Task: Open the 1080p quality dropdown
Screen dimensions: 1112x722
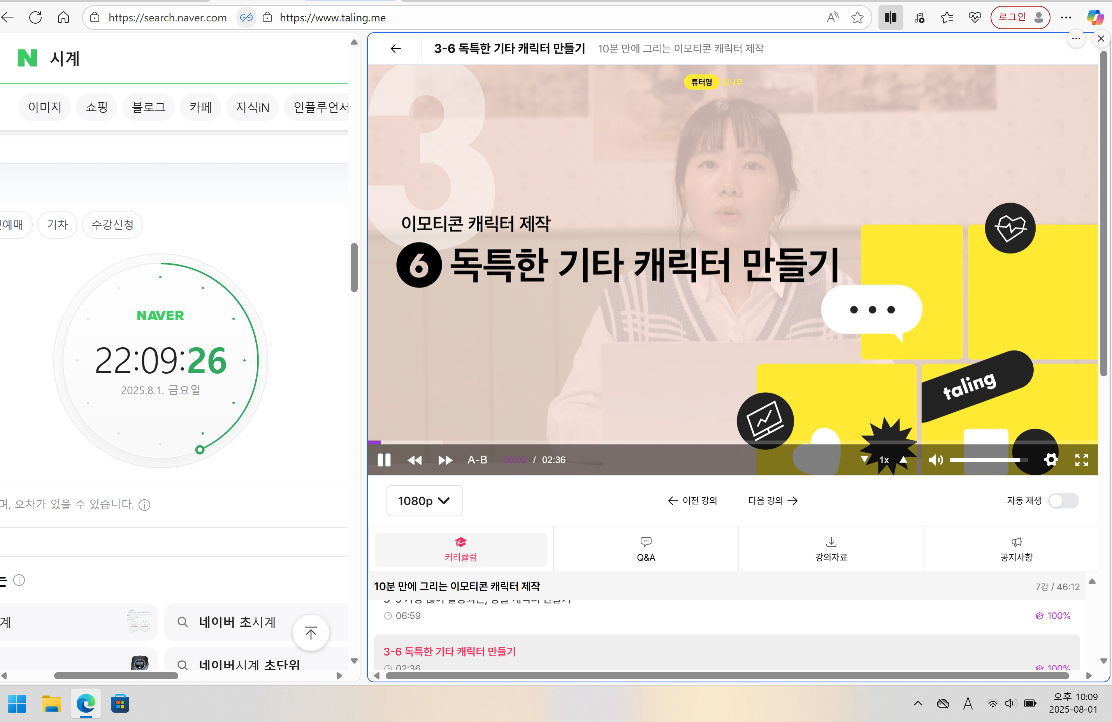Action: click(424, 501)
